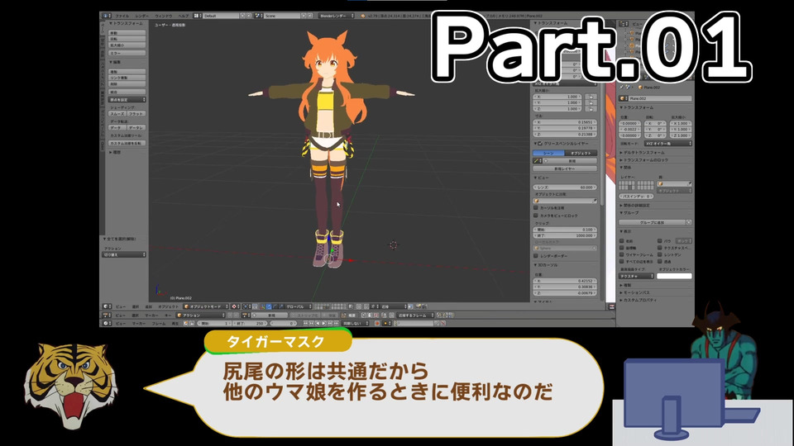Toggle グリースペンシルレイヤー checkbox
794x446 pixels.
[x=540, y=144]
